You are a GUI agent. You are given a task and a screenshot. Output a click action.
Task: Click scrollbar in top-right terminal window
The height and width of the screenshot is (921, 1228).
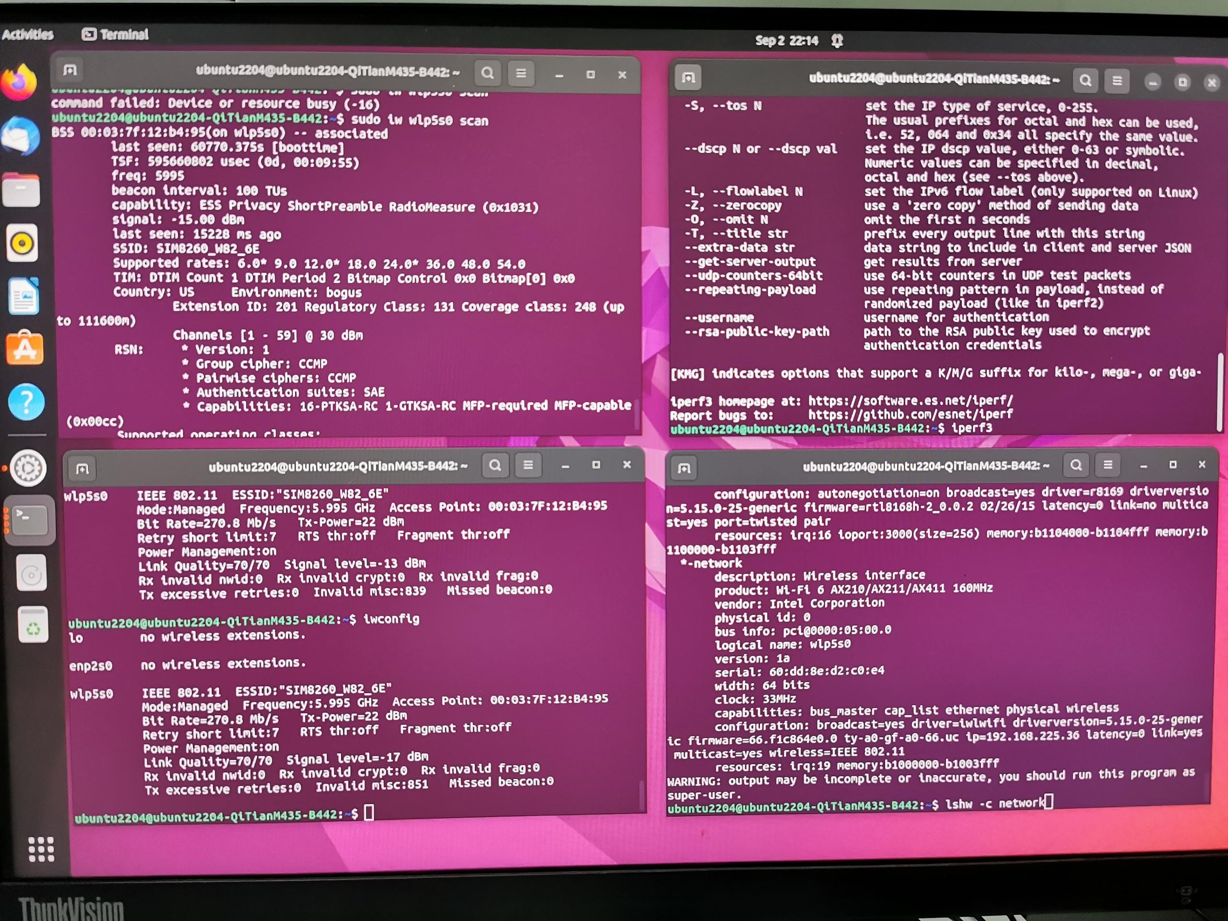1220,391
